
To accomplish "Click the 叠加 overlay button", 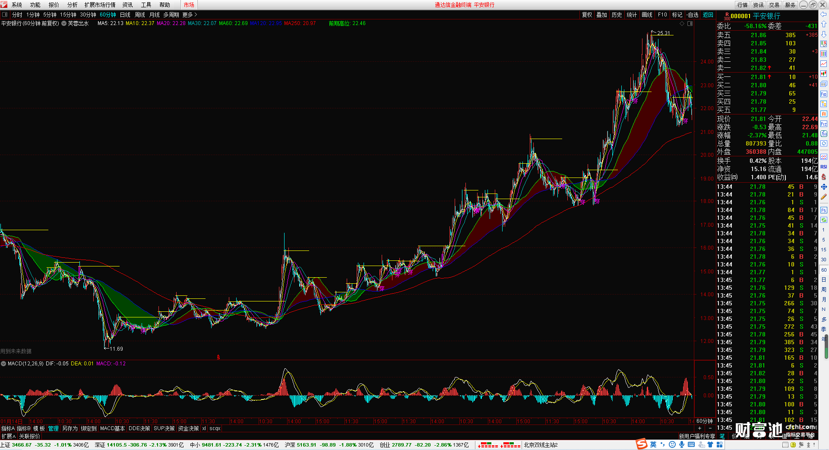I will click(602, 15).
